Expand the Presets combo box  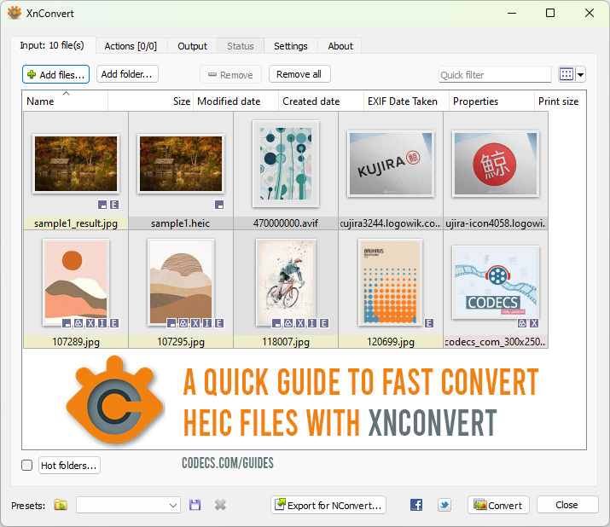pyautogui.click(x=128, y=505)
